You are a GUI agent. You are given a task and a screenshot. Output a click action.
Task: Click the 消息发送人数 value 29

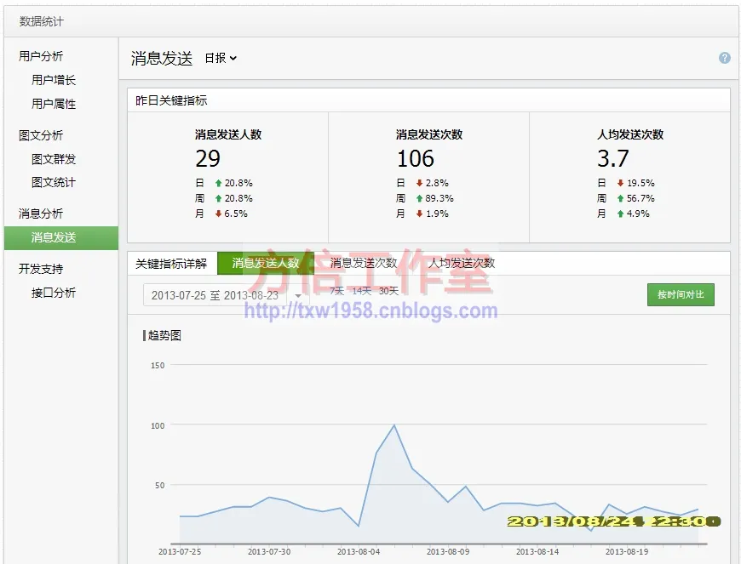[208, 158]
